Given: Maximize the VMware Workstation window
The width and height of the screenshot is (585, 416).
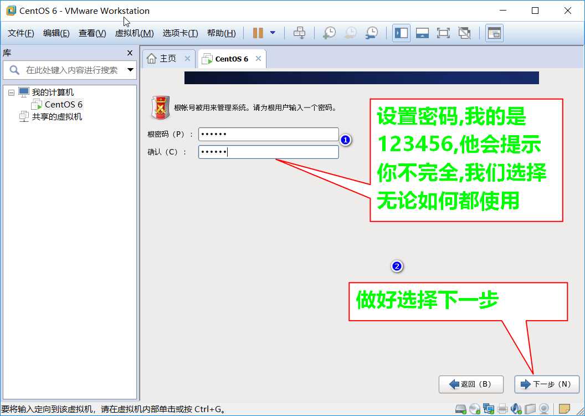Looking at the screenshot, I should pyautogui.click(x=535, y=11).
